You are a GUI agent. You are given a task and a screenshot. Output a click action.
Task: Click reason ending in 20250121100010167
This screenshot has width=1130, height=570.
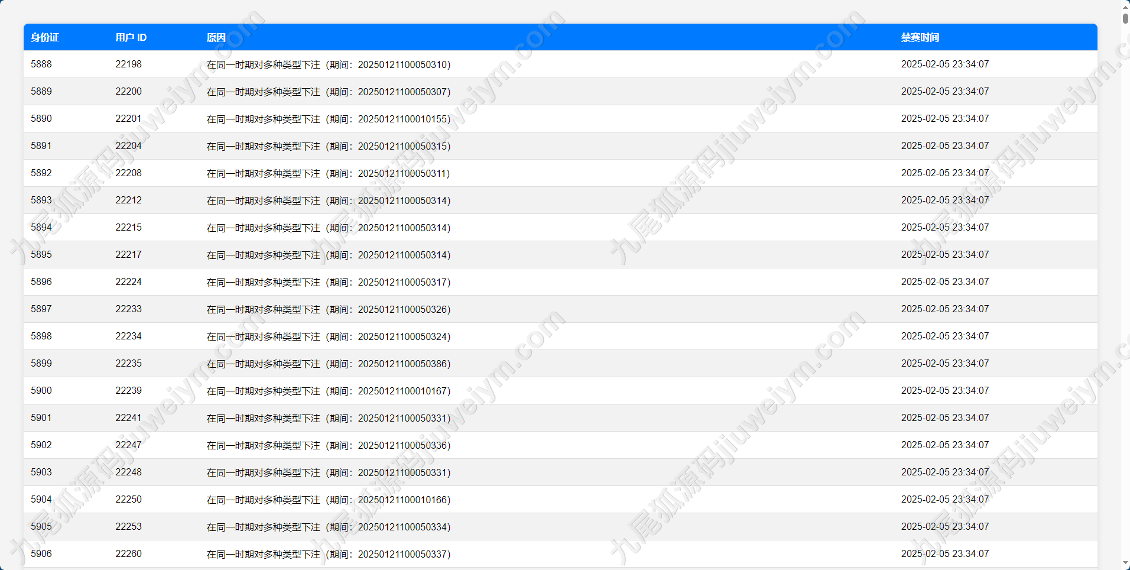click(329, 391)
